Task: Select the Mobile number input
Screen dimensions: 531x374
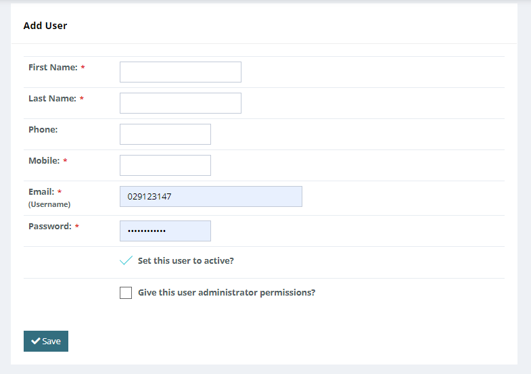Action: click(x=165, y=165)
